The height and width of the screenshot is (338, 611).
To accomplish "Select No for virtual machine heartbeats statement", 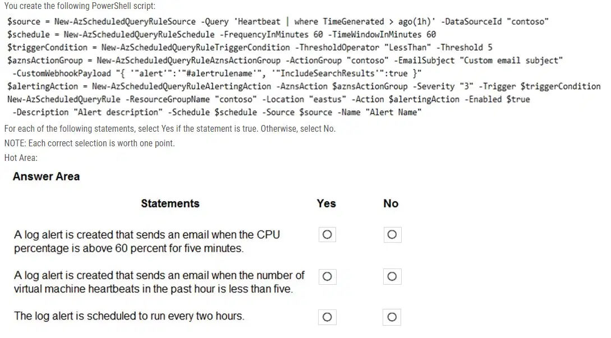I will tap(392, 276).
